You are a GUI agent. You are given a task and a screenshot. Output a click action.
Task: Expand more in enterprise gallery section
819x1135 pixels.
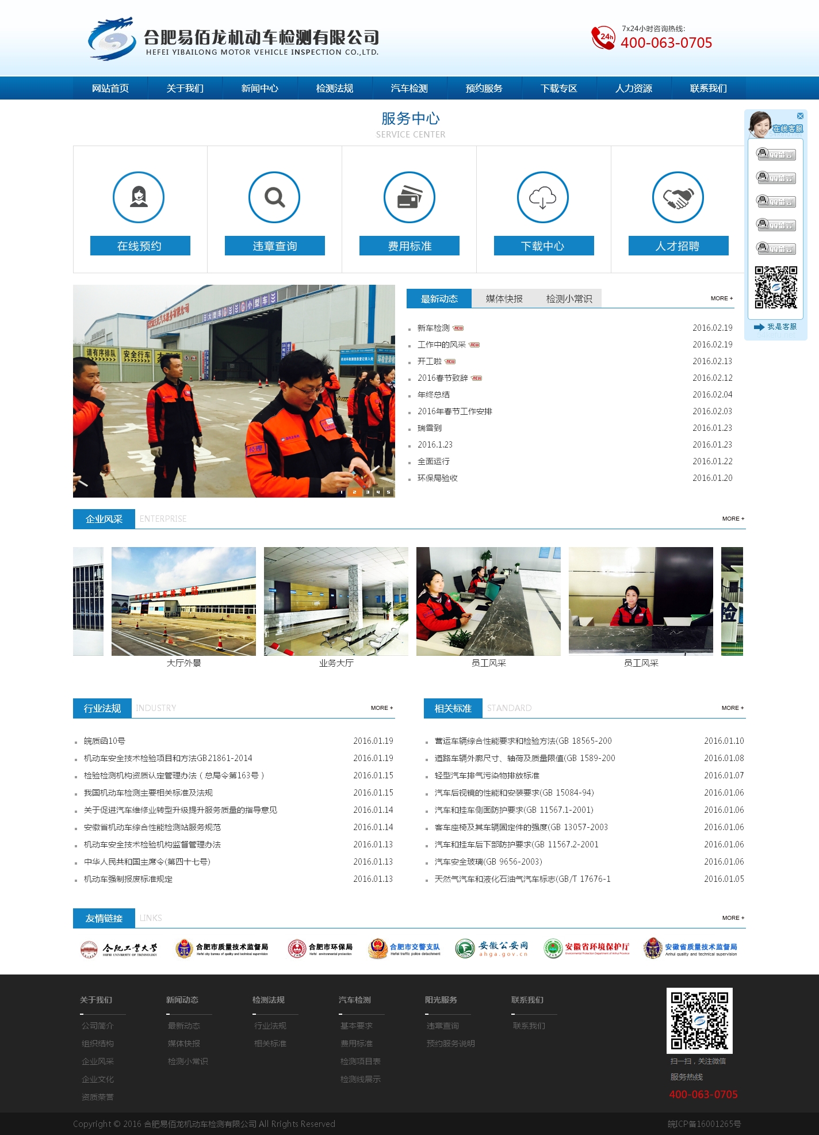click(x=733, y=519)
